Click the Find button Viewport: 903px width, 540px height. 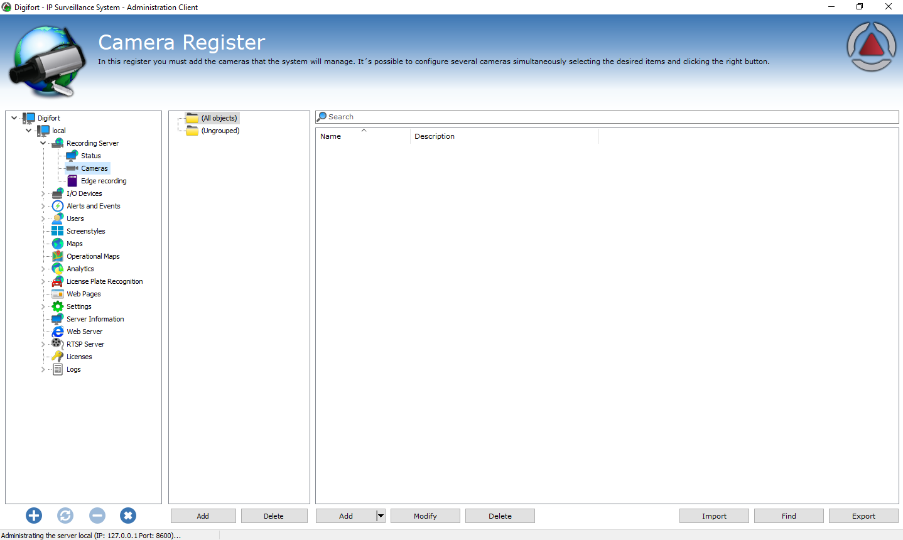coord(789,516)
